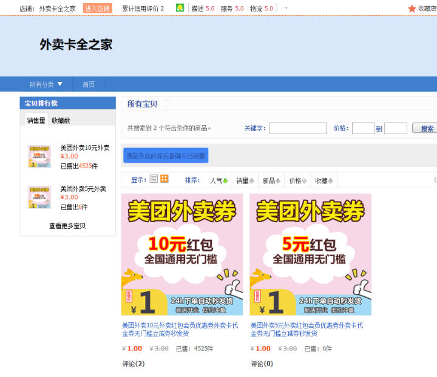Click blue 请登录店侦探后查询今日销量 button
This screenshot has height=377, width=437.
tap(166, 155)
